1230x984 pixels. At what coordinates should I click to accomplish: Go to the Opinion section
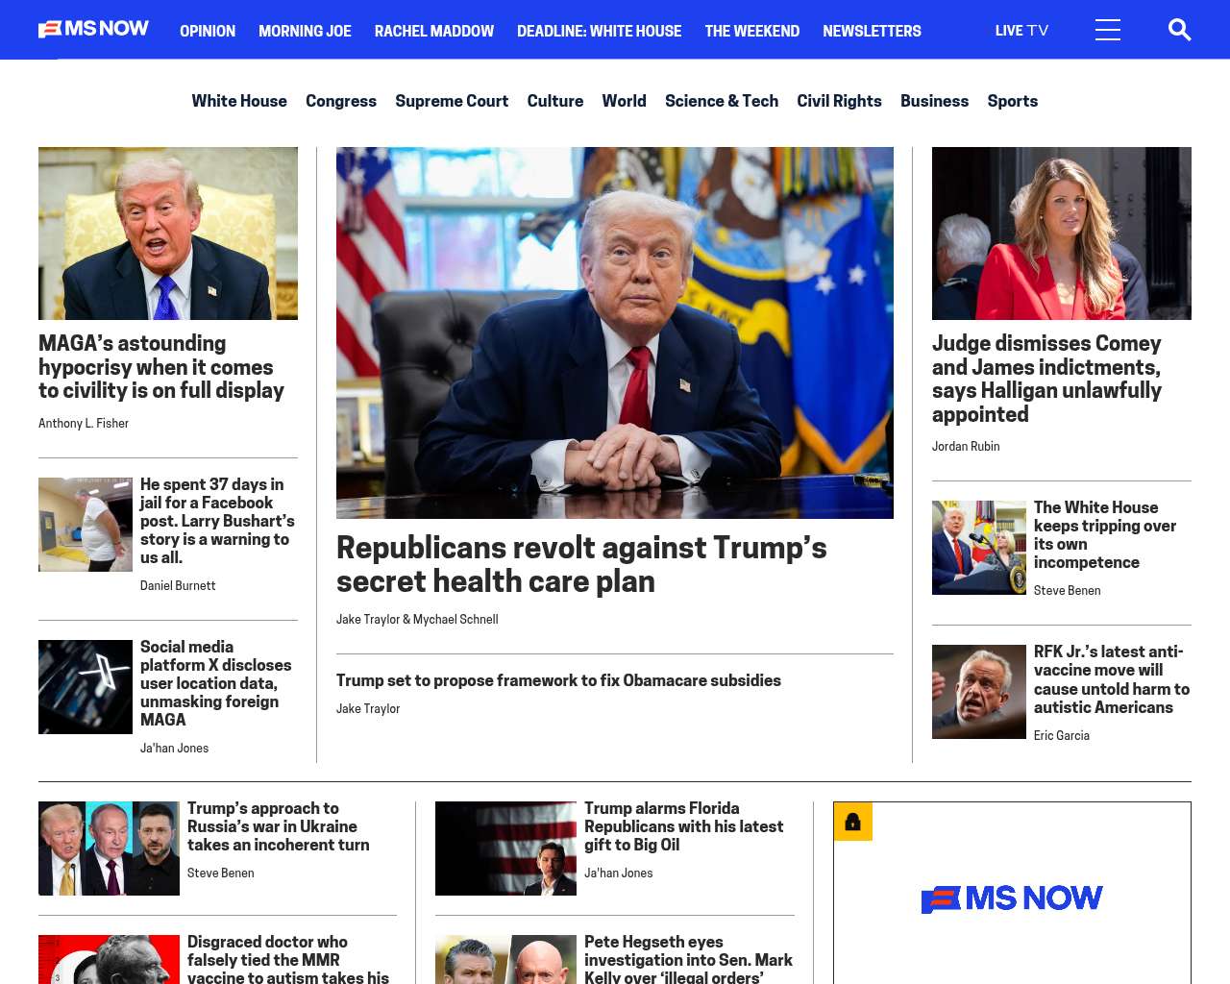[x=208, y=31]
